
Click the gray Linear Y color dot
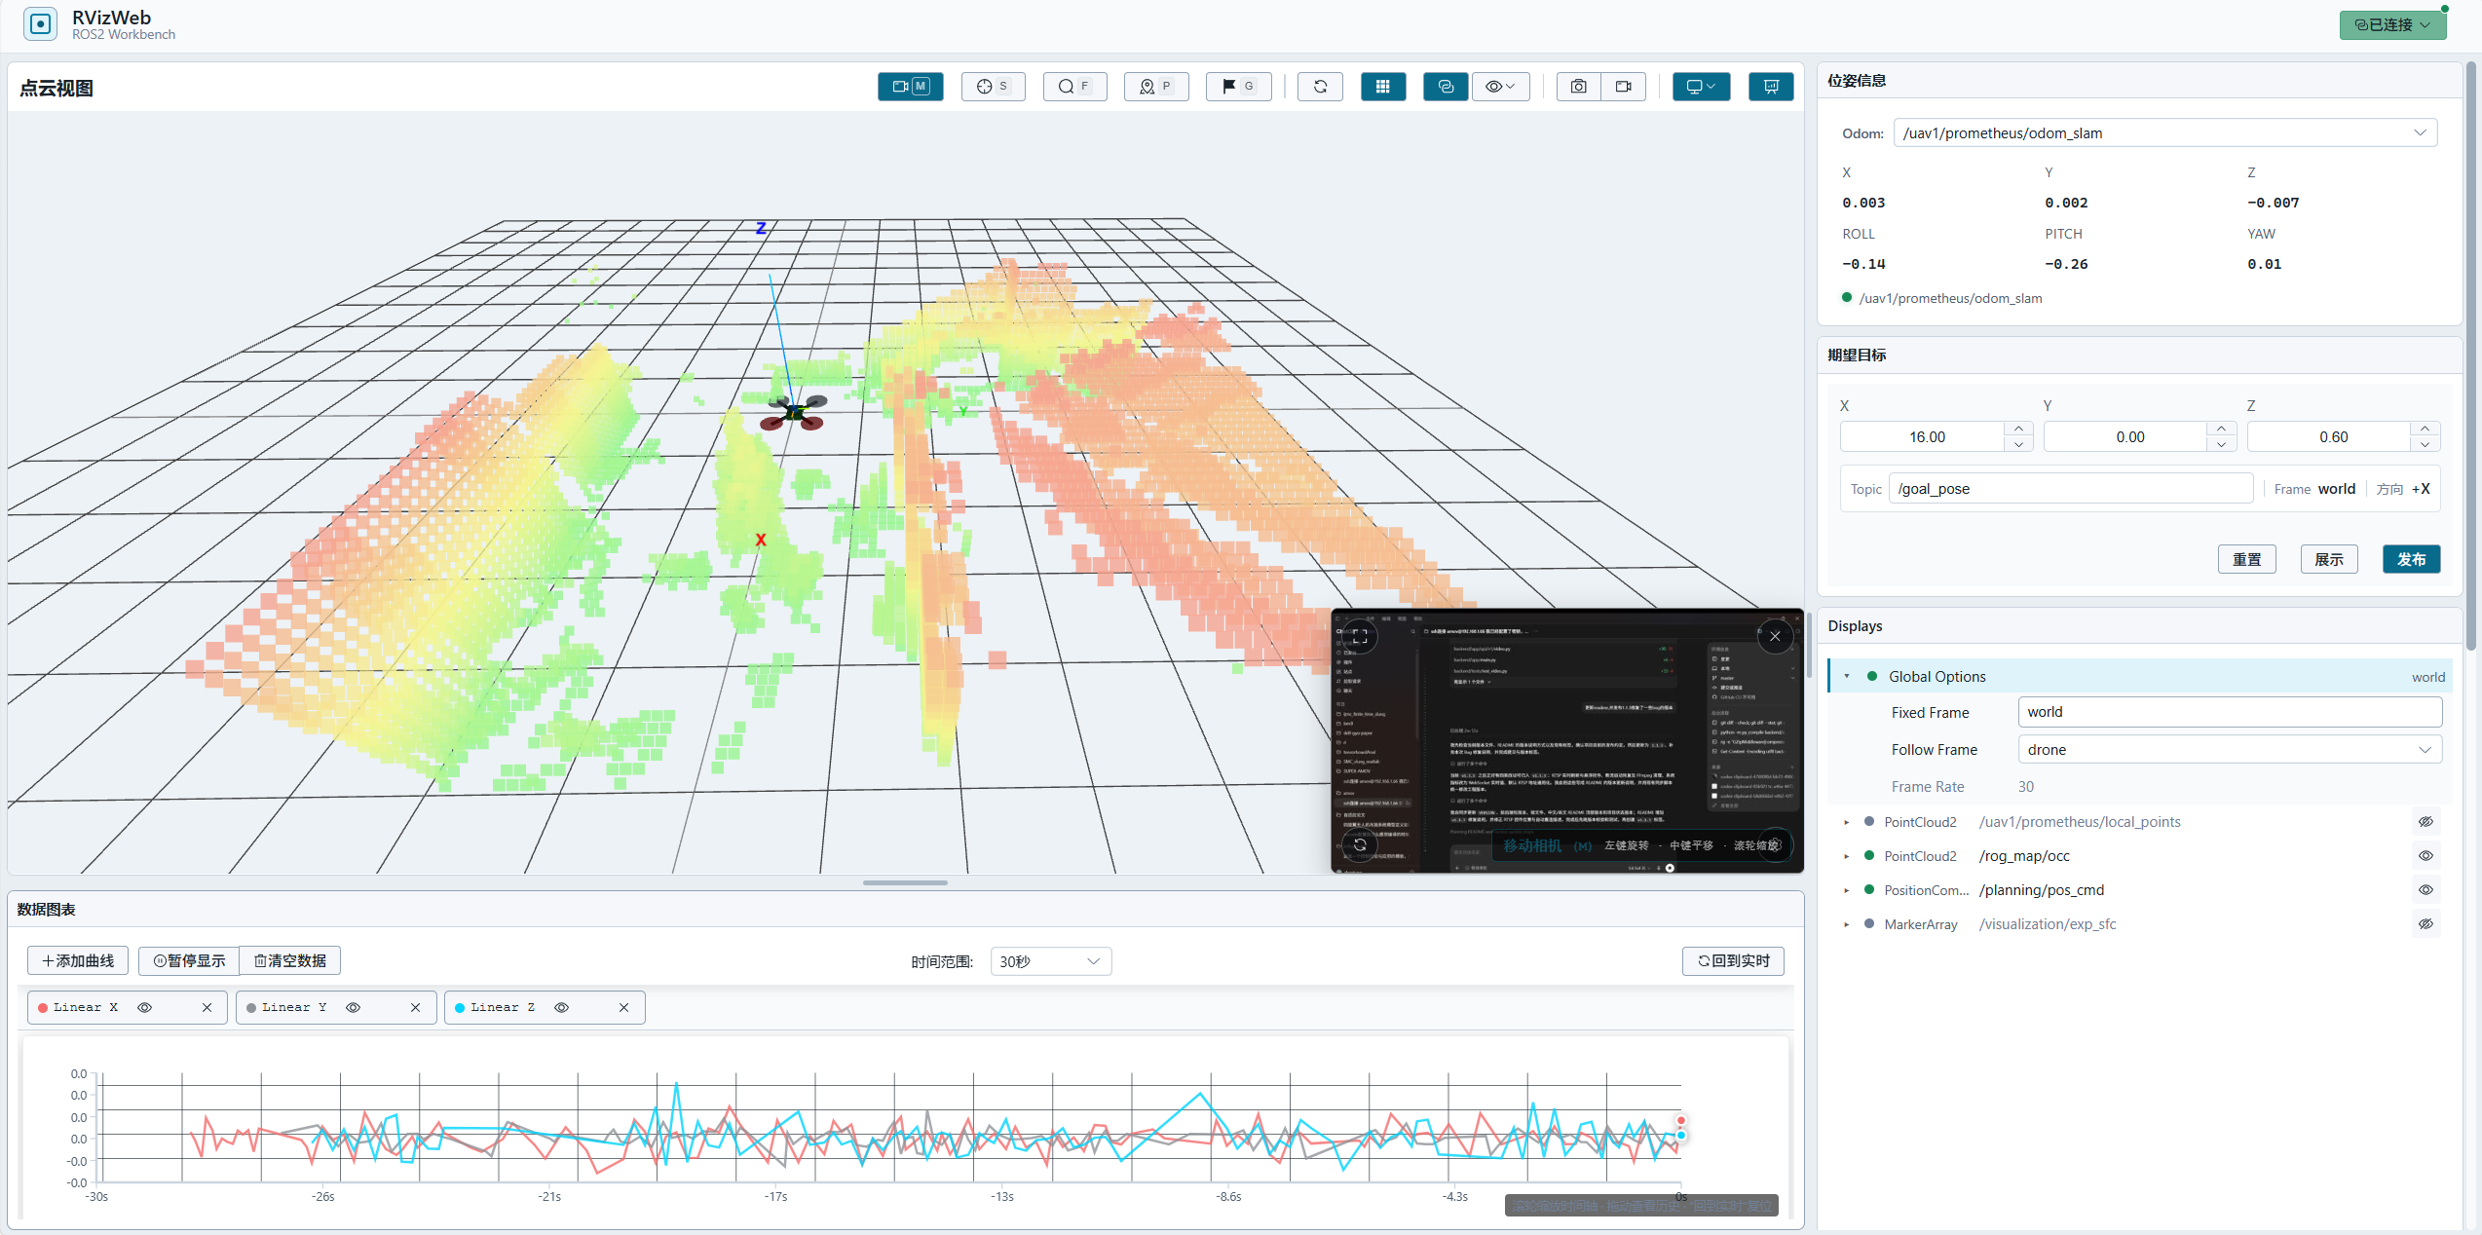[x=251, y=1008]
